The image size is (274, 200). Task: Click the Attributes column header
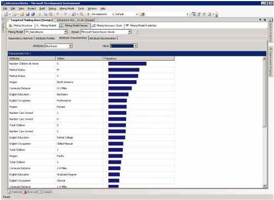pos(32,59)
